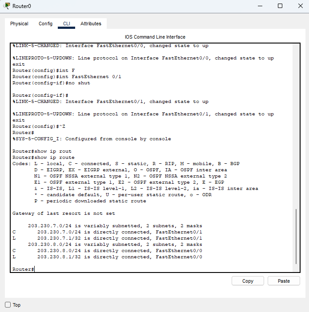309x312 pixels.
Task: Minimize the Router0 window
Action: (x=260, y=6)
